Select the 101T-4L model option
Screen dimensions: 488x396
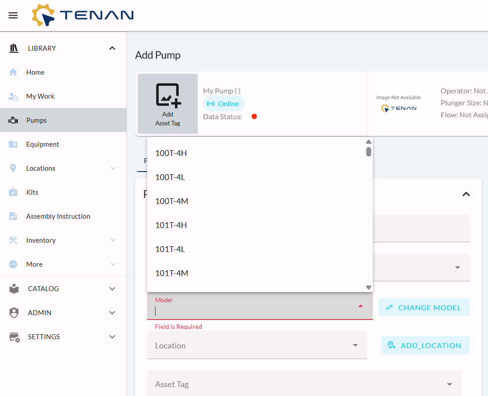click(x=170, y=249)
